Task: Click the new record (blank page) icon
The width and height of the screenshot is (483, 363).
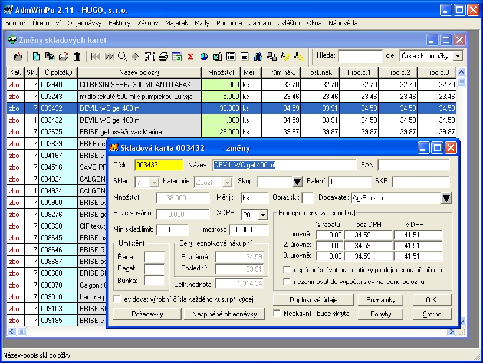Action: (37, 57)
